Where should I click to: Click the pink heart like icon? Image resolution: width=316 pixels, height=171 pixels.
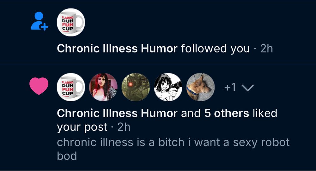tap(39, 86)
